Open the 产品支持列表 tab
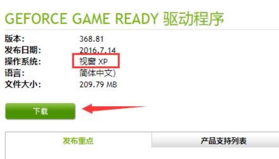Screen dimensions: 279x159 pos(224,141)
